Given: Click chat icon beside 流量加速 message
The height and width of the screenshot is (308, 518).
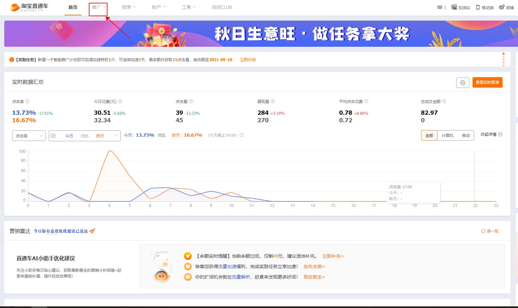Looking at the screenshot, I should click(188, 266).
